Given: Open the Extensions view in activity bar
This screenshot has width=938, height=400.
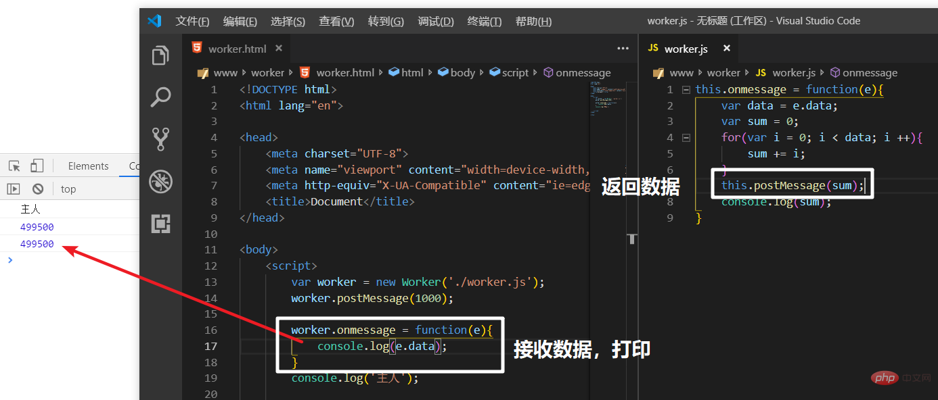Looking at the screenshot, I should pos(160,224).
